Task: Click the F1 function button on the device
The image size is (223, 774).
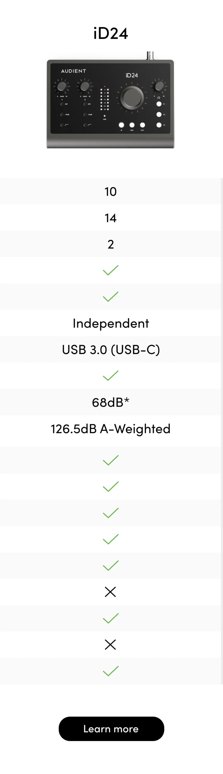Action: click(159, 104)
